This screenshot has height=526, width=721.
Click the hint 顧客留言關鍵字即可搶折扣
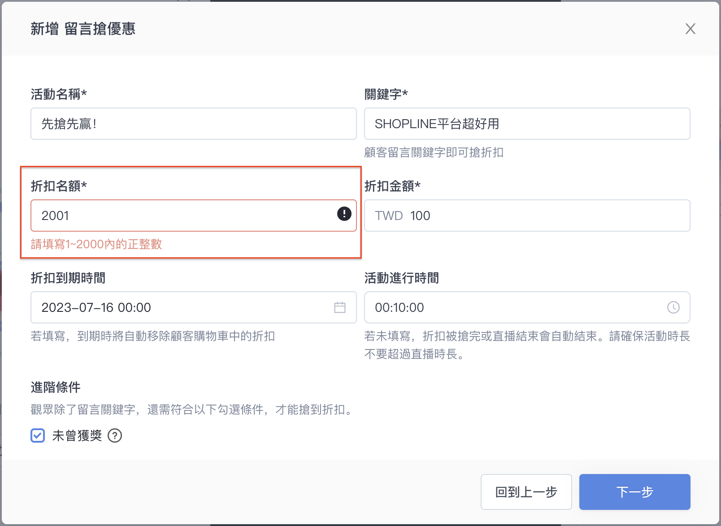tap(434, 153)
